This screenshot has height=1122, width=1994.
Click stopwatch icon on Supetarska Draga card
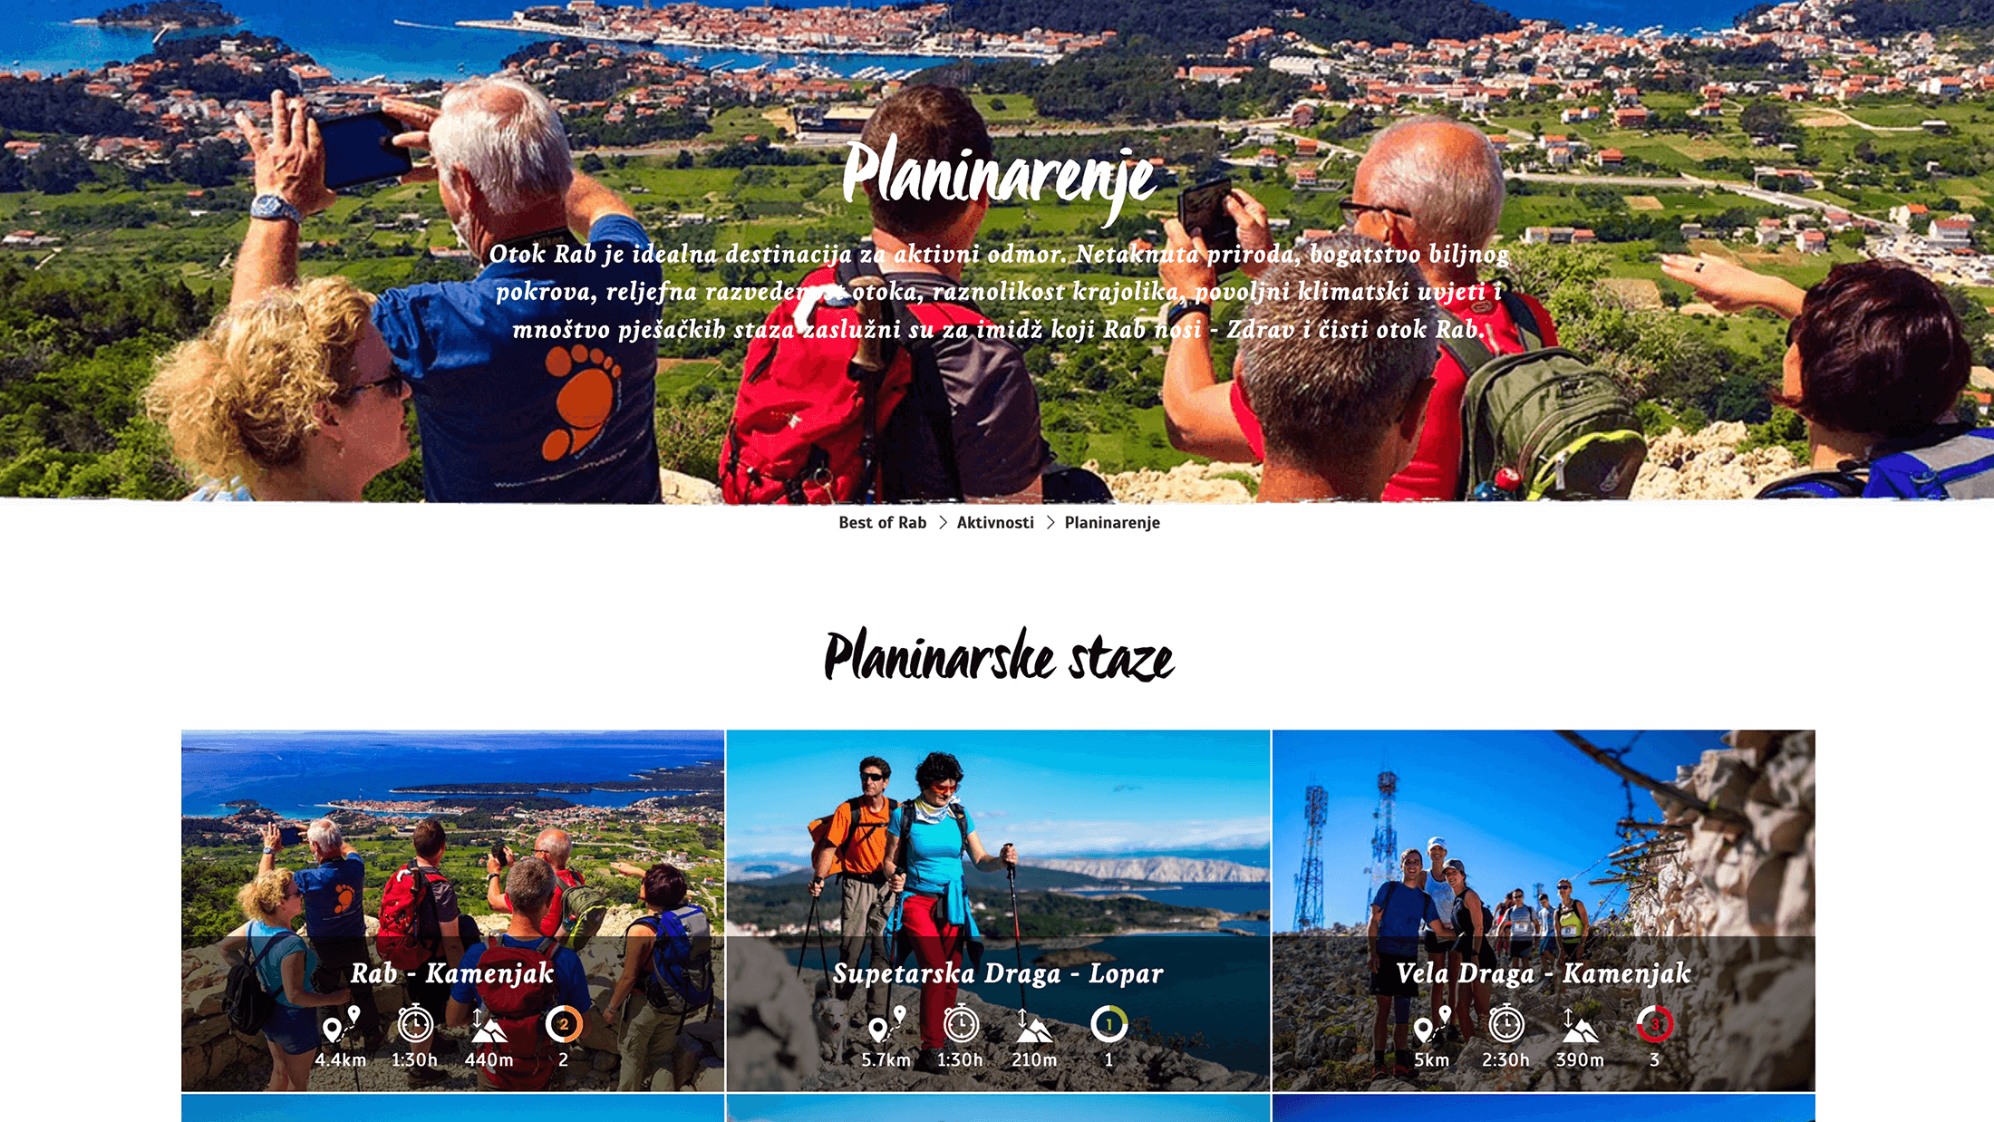[961, 1024]
